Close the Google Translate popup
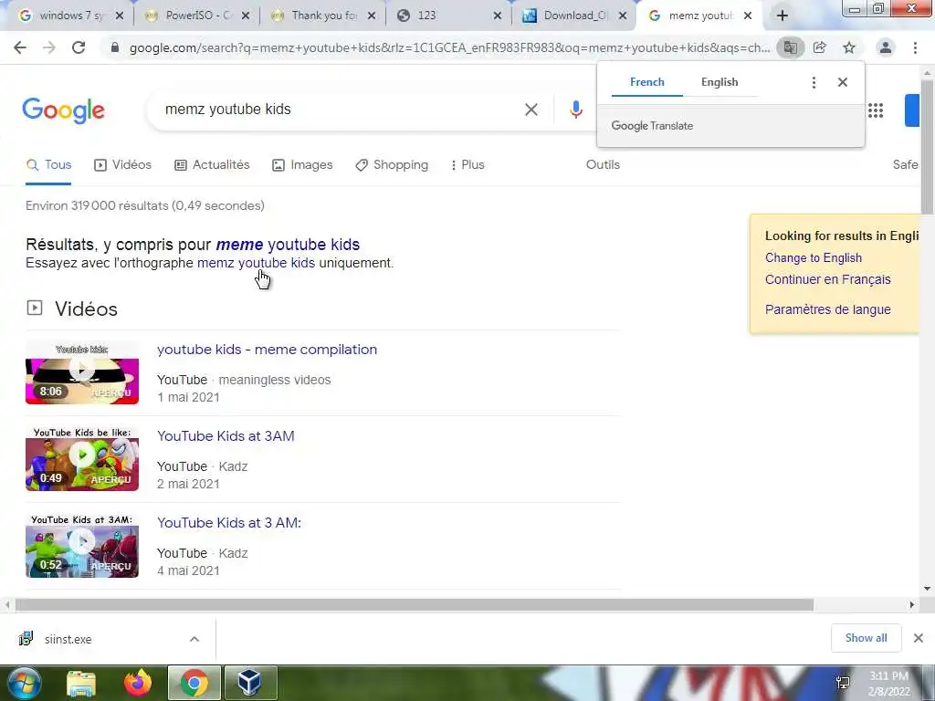 pos(843,82)
